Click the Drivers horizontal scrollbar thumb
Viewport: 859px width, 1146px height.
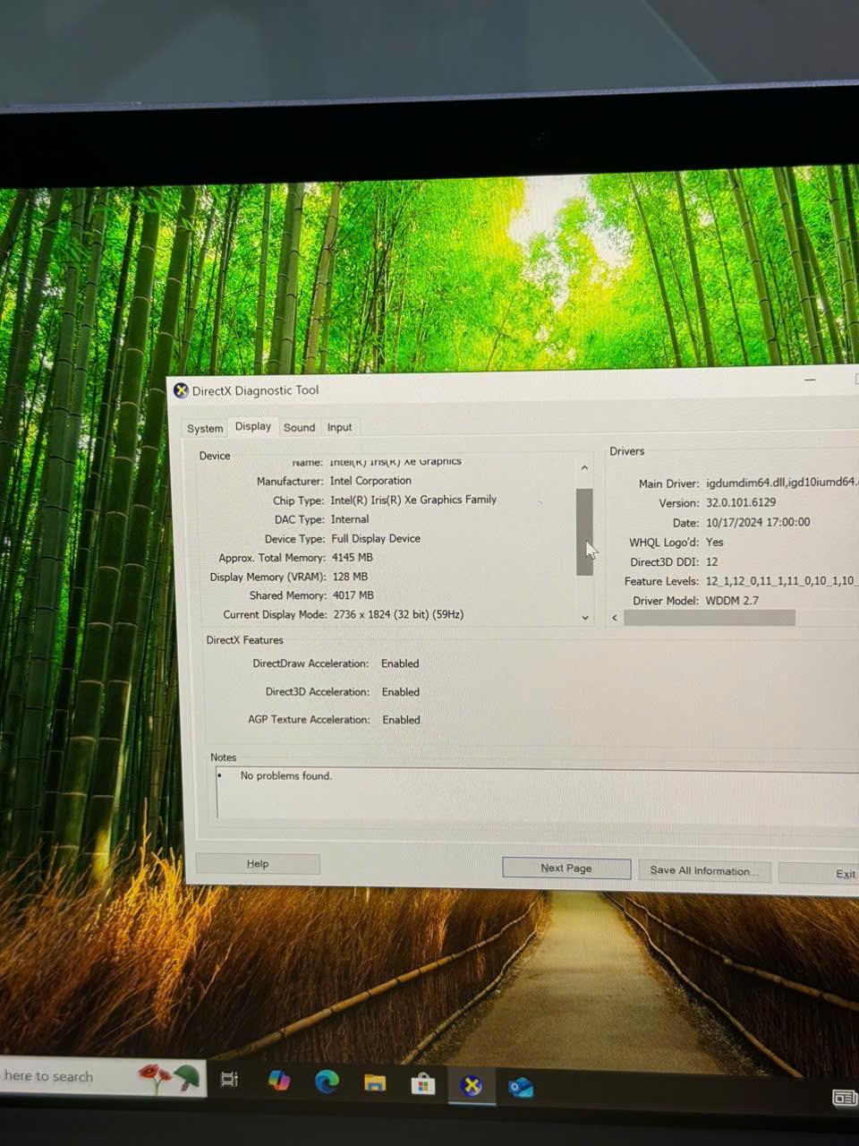pyautogui.click(x=709, y=618)
